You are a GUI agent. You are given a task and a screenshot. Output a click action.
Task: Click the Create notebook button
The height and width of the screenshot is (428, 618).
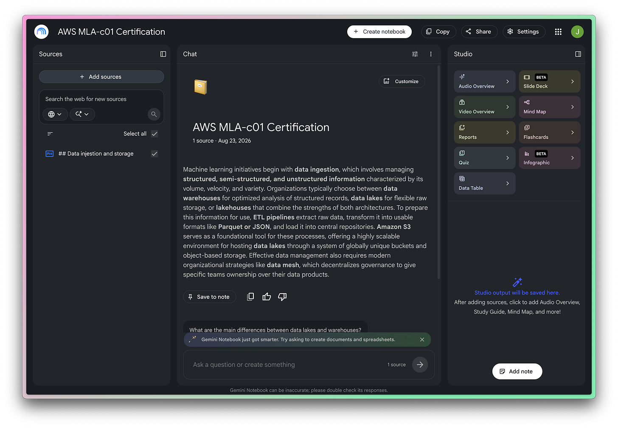379,32
